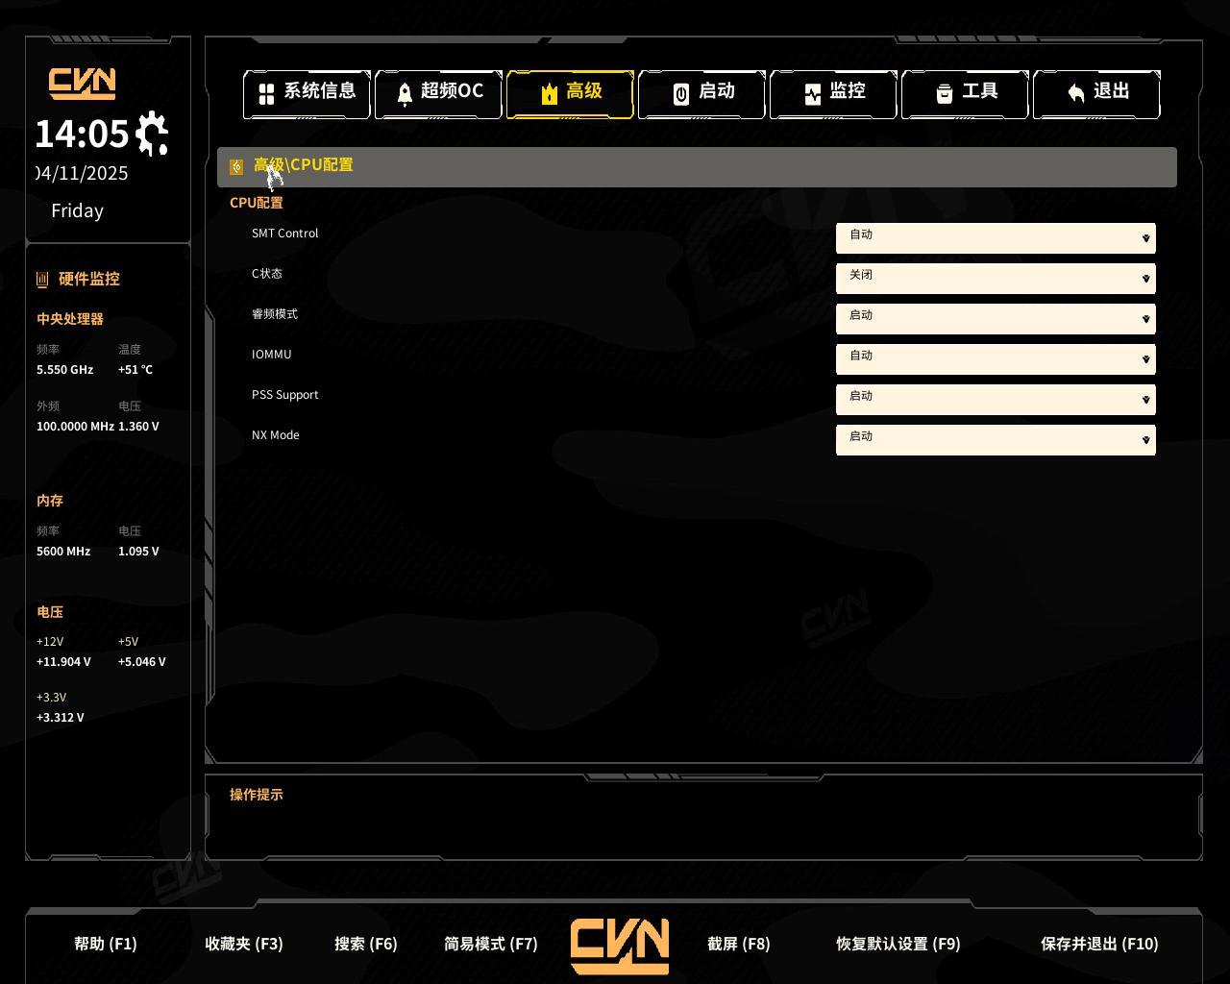Image resolution: width=1230 pixels, height=984 pixels.
Task: Click the 5600 MHz memory frequency value
Action: pyautogui.click(x=63, y=552)
